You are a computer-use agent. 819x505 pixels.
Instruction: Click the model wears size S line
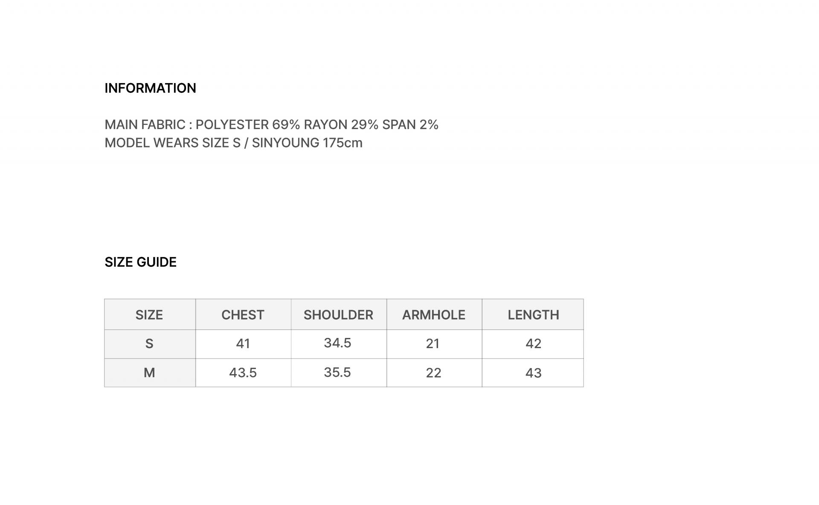233,143
